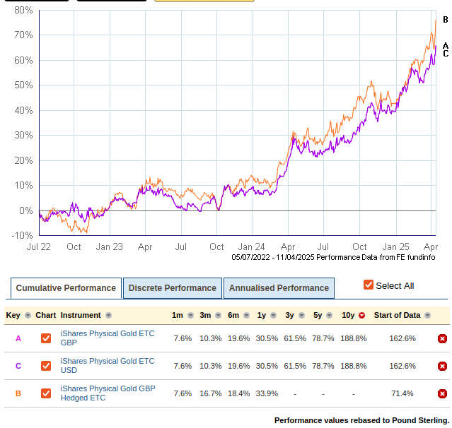
Task: Click the purple key letter C
Action: tap(18, 366)
